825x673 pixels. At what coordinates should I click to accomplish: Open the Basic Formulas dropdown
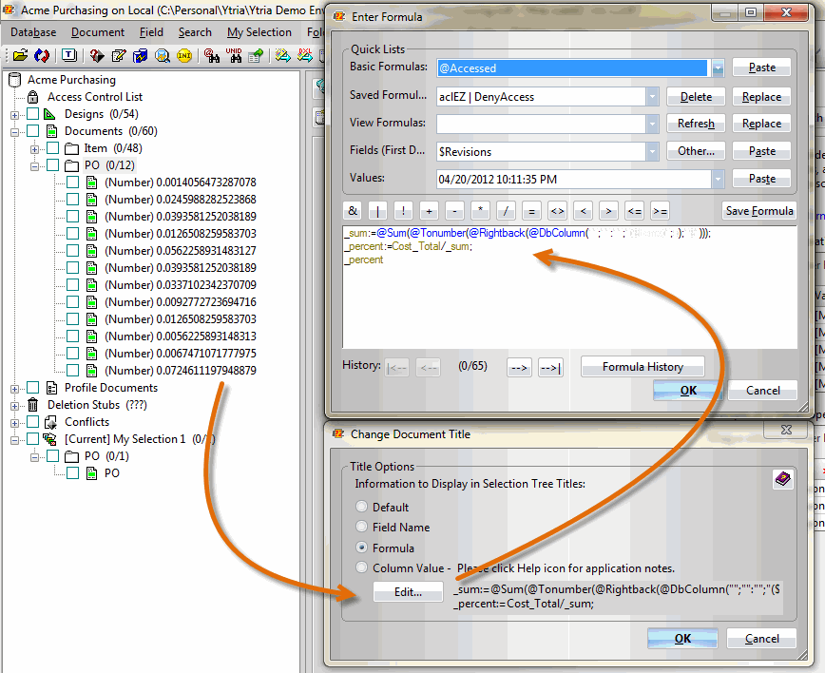tap(718, 68)
